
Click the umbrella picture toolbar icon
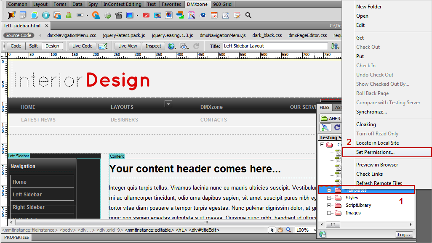click(157, 15)
